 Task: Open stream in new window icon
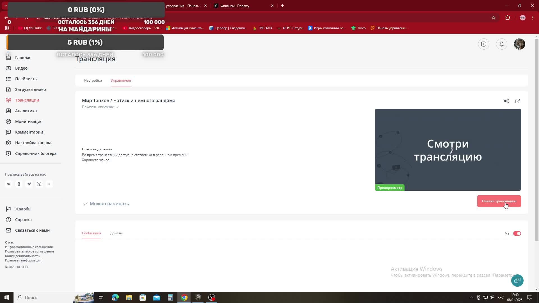517,101
